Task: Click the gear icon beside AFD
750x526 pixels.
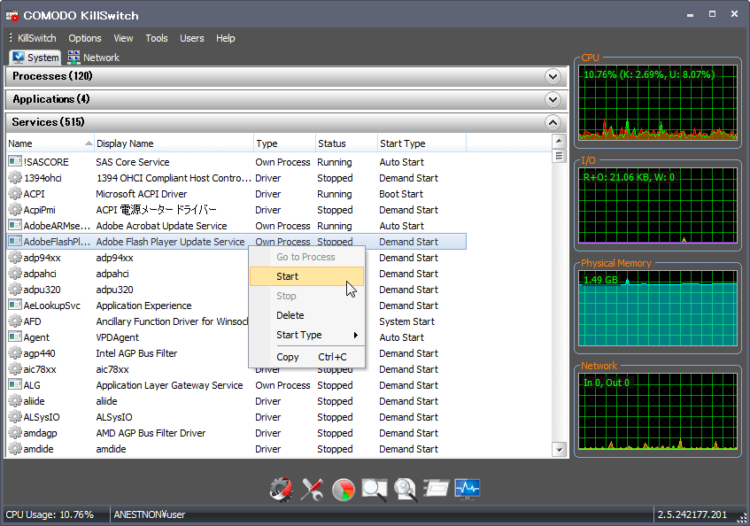Action: click(x=15, y=321)
